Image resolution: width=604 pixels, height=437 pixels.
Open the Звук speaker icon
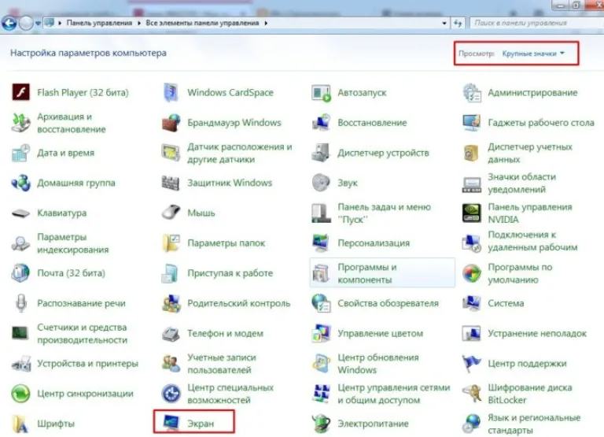(x=321, y=183)
